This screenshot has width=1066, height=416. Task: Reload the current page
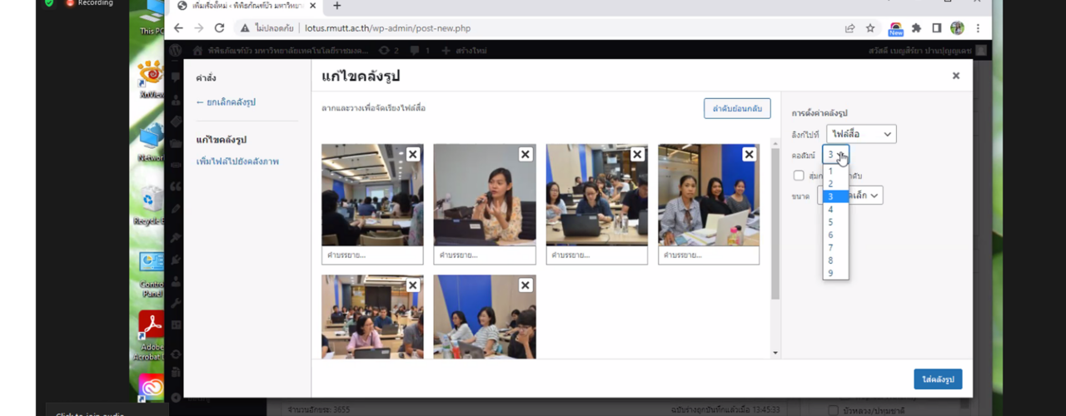pos(219,27)
